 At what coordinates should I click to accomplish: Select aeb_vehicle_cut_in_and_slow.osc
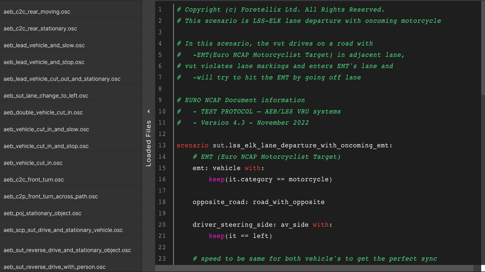point(46,130)
